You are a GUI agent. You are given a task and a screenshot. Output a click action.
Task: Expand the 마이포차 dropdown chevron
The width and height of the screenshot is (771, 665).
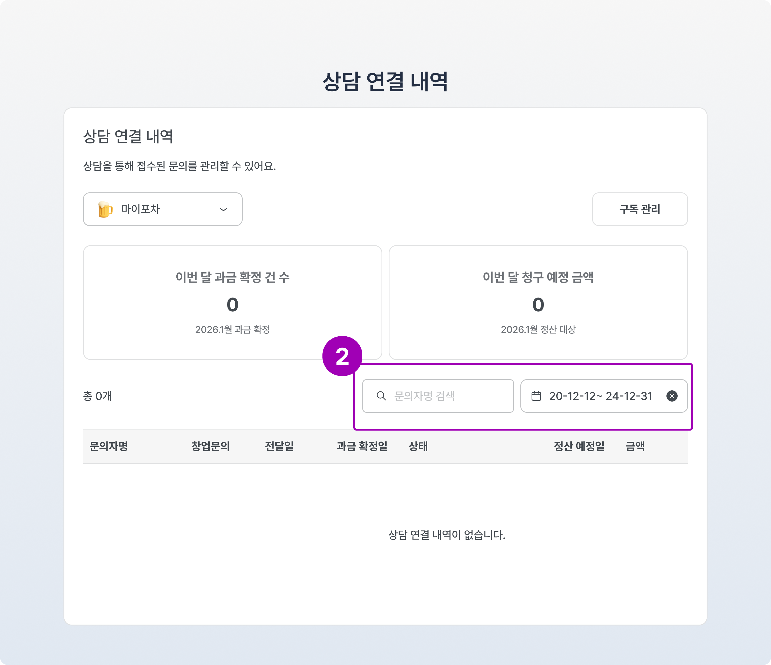click(x=223, y=209)
